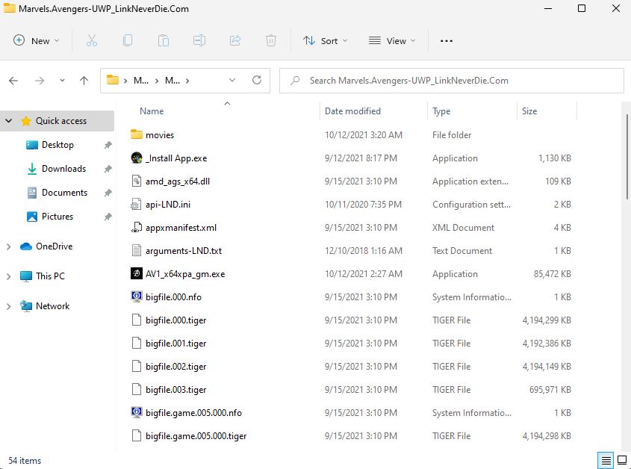Image resolution: width=631 pixels, height=469 pixels.
Task: Sort files by Date modified column
Action: coord(352,111)
